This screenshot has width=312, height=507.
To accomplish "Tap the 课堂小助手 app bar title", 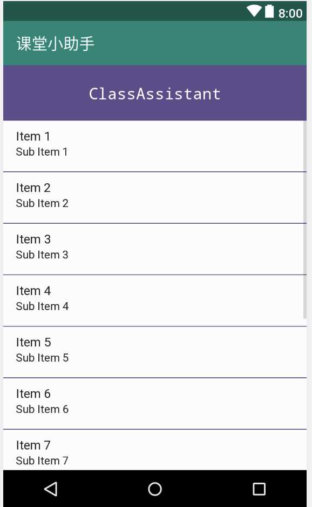I will 55,43.
